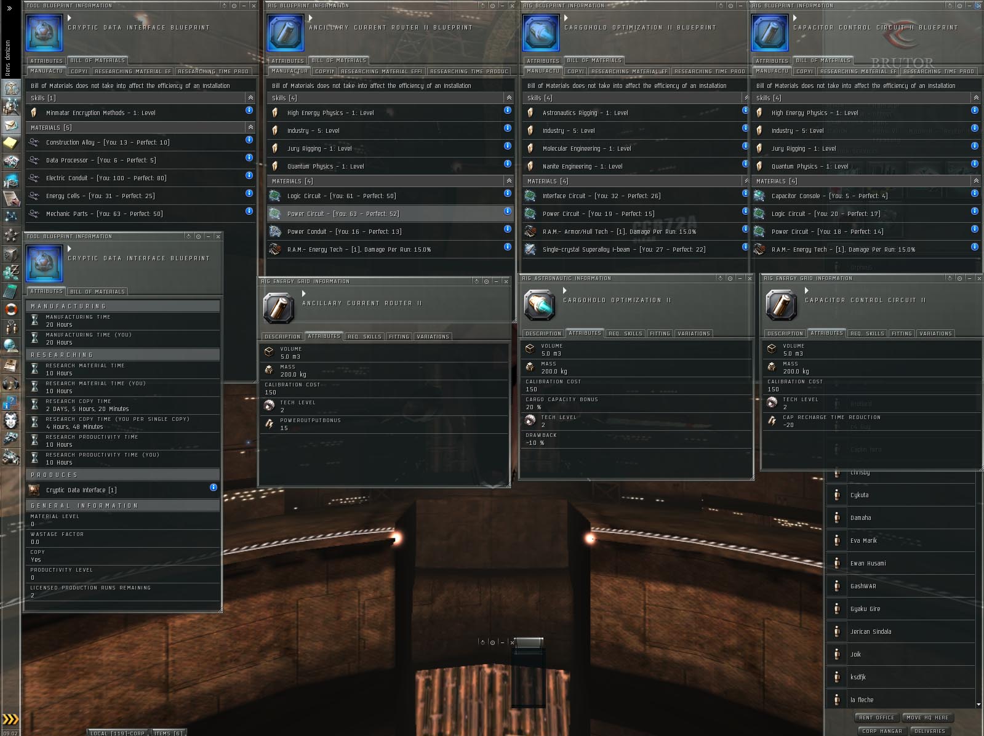The height and width of the screenshot is (736, 984).
Task: Collapse the Materials [5] section
Action: [x=250, y=127]
